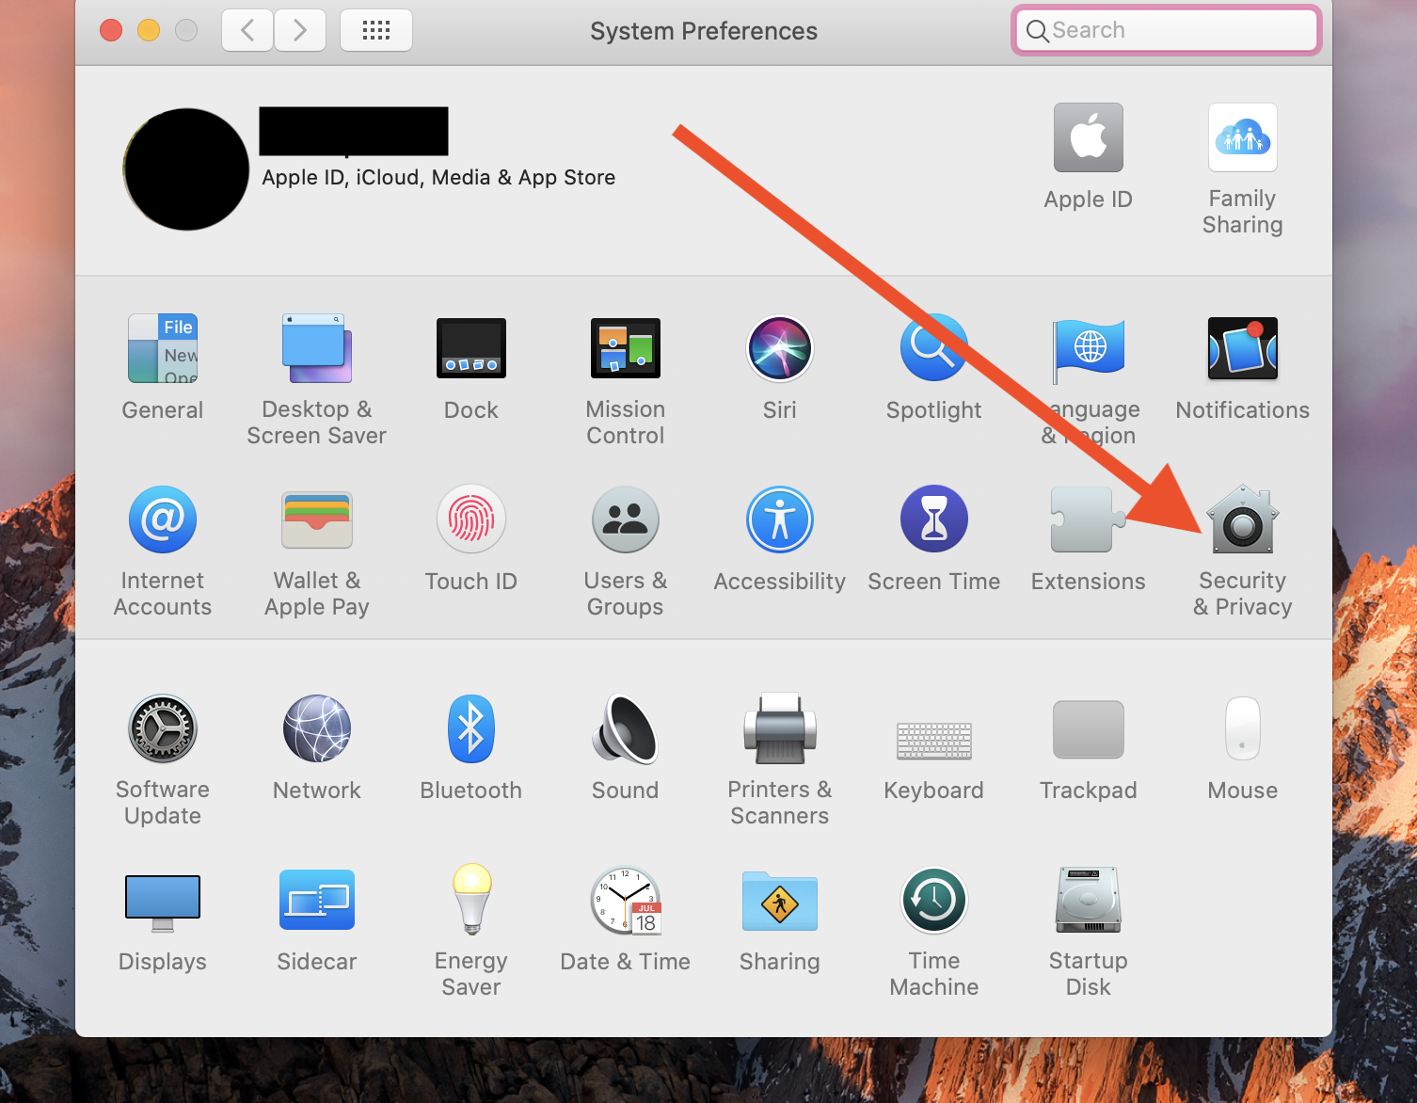The image size is (1417, 1103).
Task: Open Trackpad settings
Action: (x=1089, y=729)
